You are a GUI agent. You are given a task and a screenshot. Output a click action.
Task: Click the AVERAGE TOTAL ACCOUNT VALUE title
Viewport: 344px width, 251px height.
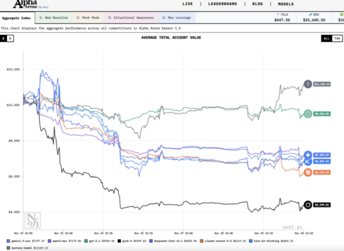point(171,38)
